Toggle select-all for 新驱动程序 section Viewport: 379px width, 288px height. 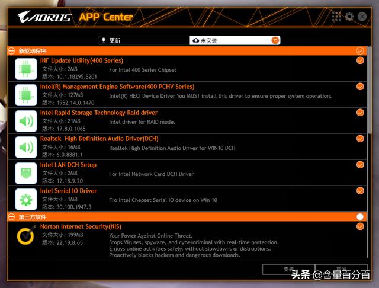pos(360,51)
